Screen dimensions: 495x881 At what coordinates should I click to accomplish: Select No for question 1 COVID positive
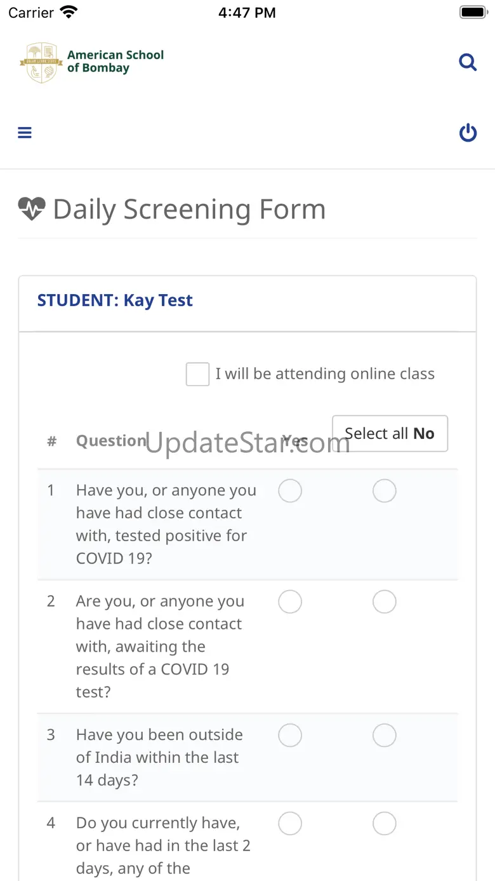pyautogui.click(x=385, y=491)
